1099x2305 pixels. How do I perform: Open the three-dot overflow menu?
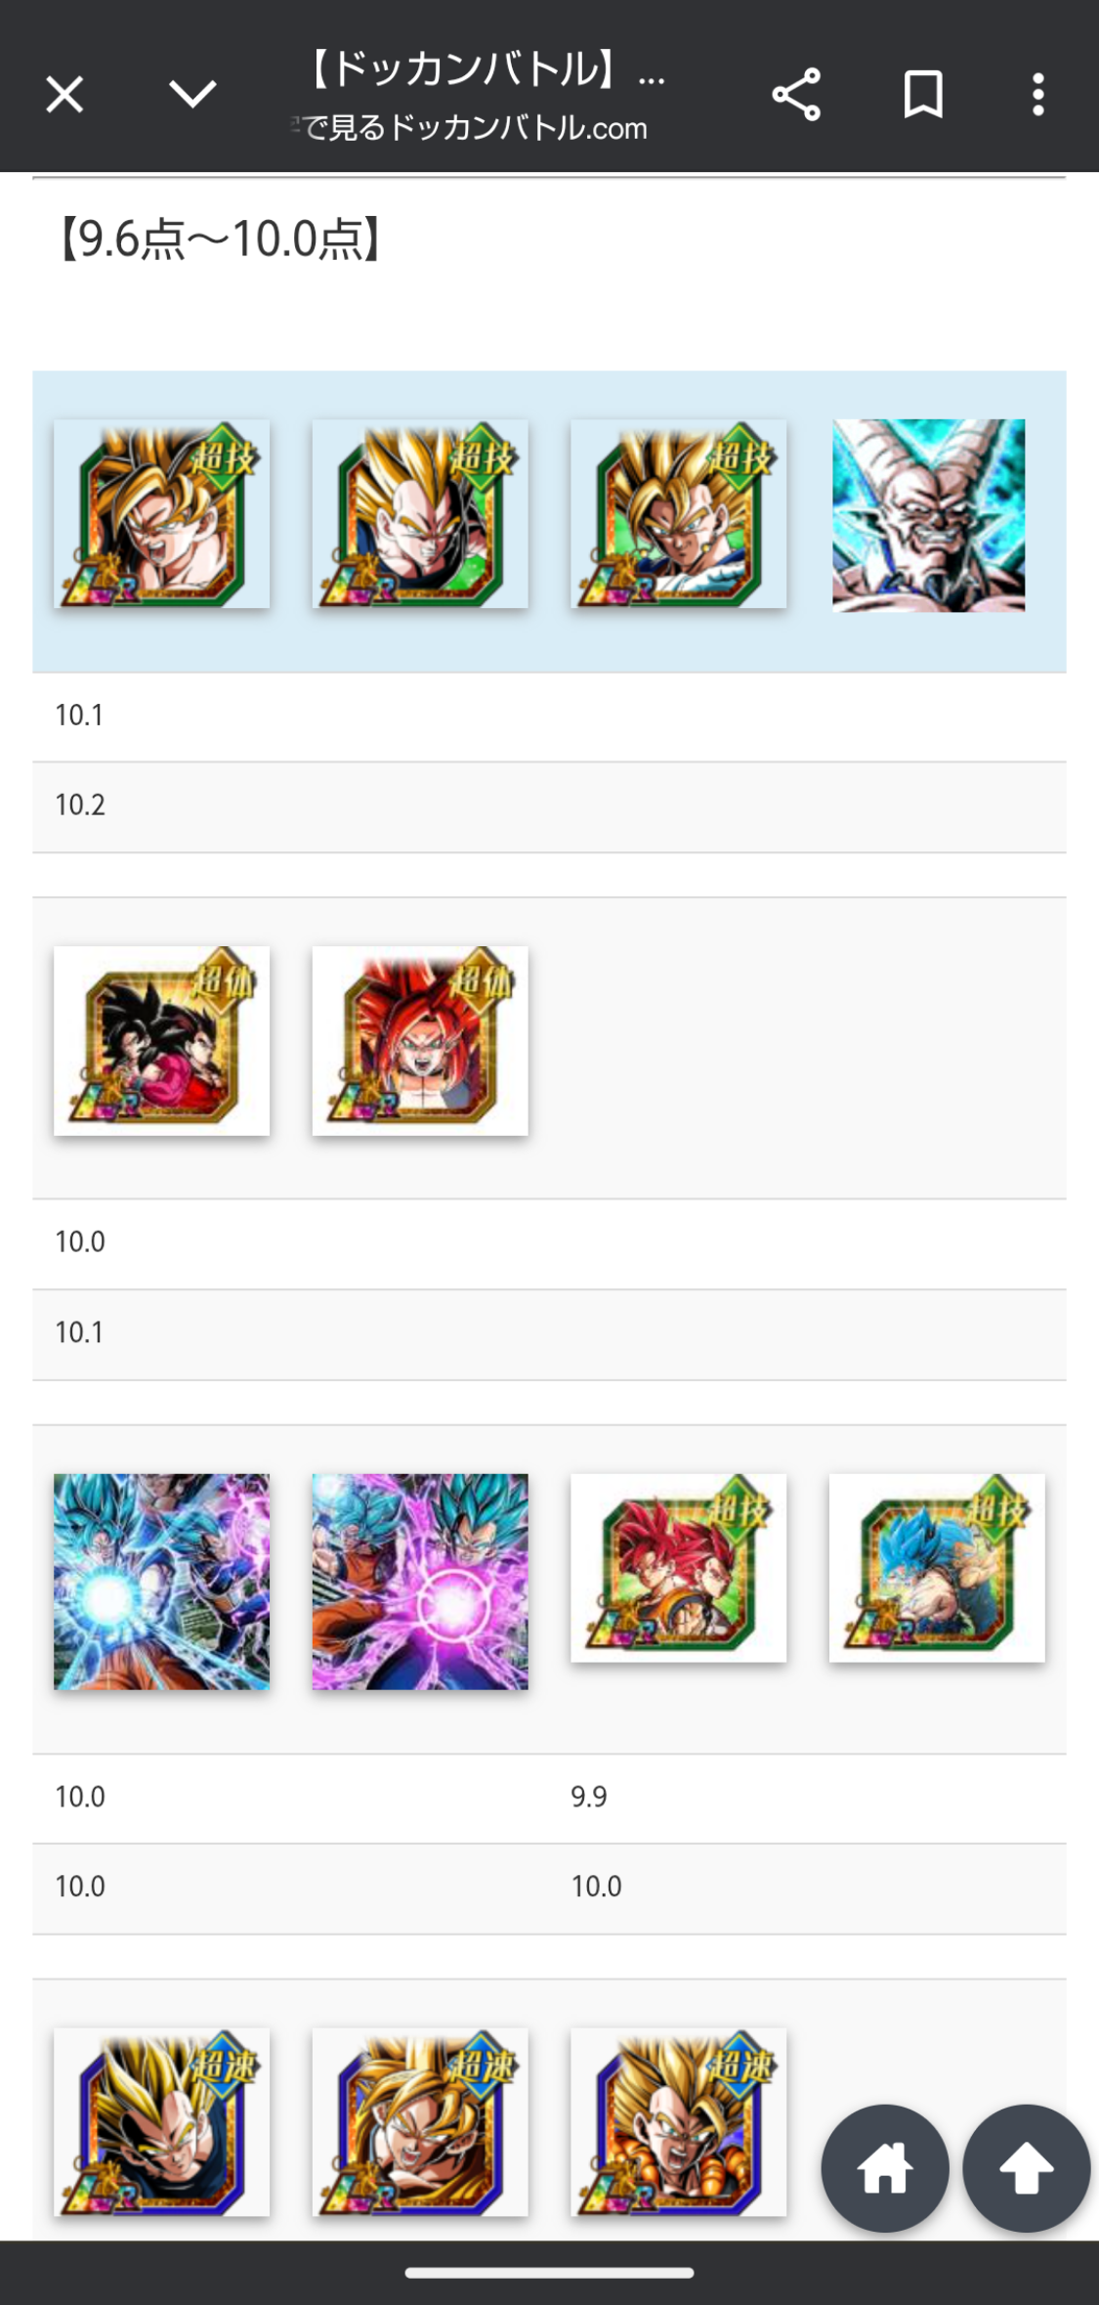[x=1037, y=95]
